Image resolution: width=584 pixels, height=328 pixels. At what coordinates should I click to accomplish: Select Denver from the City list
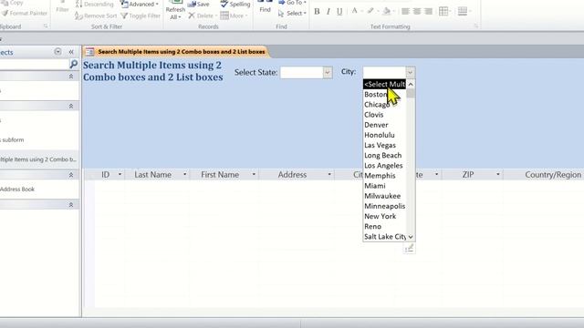coord(384,125)
